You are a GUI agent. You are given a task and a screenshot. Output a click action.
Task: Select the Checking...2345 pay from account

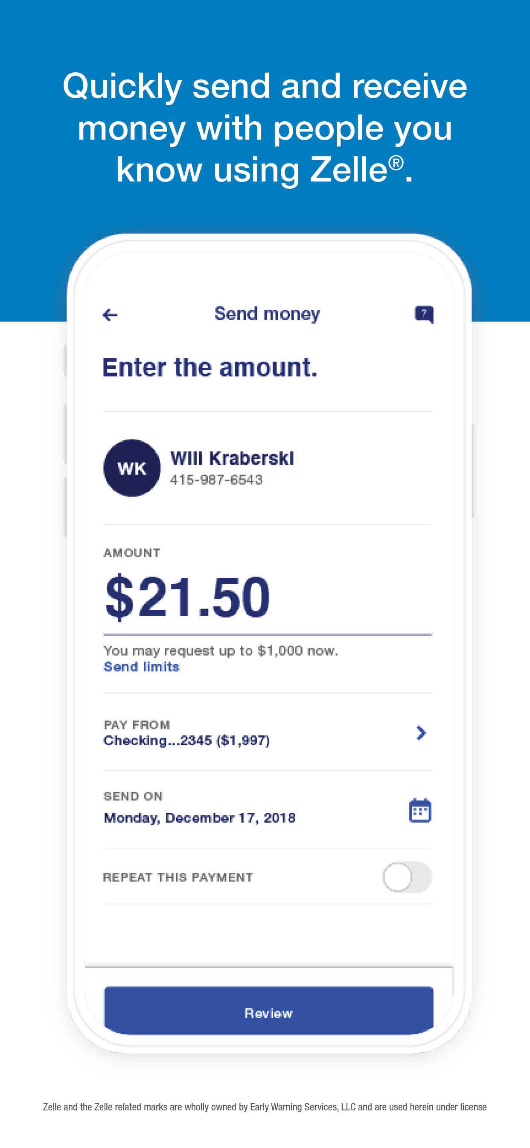[x=186, y=740]
